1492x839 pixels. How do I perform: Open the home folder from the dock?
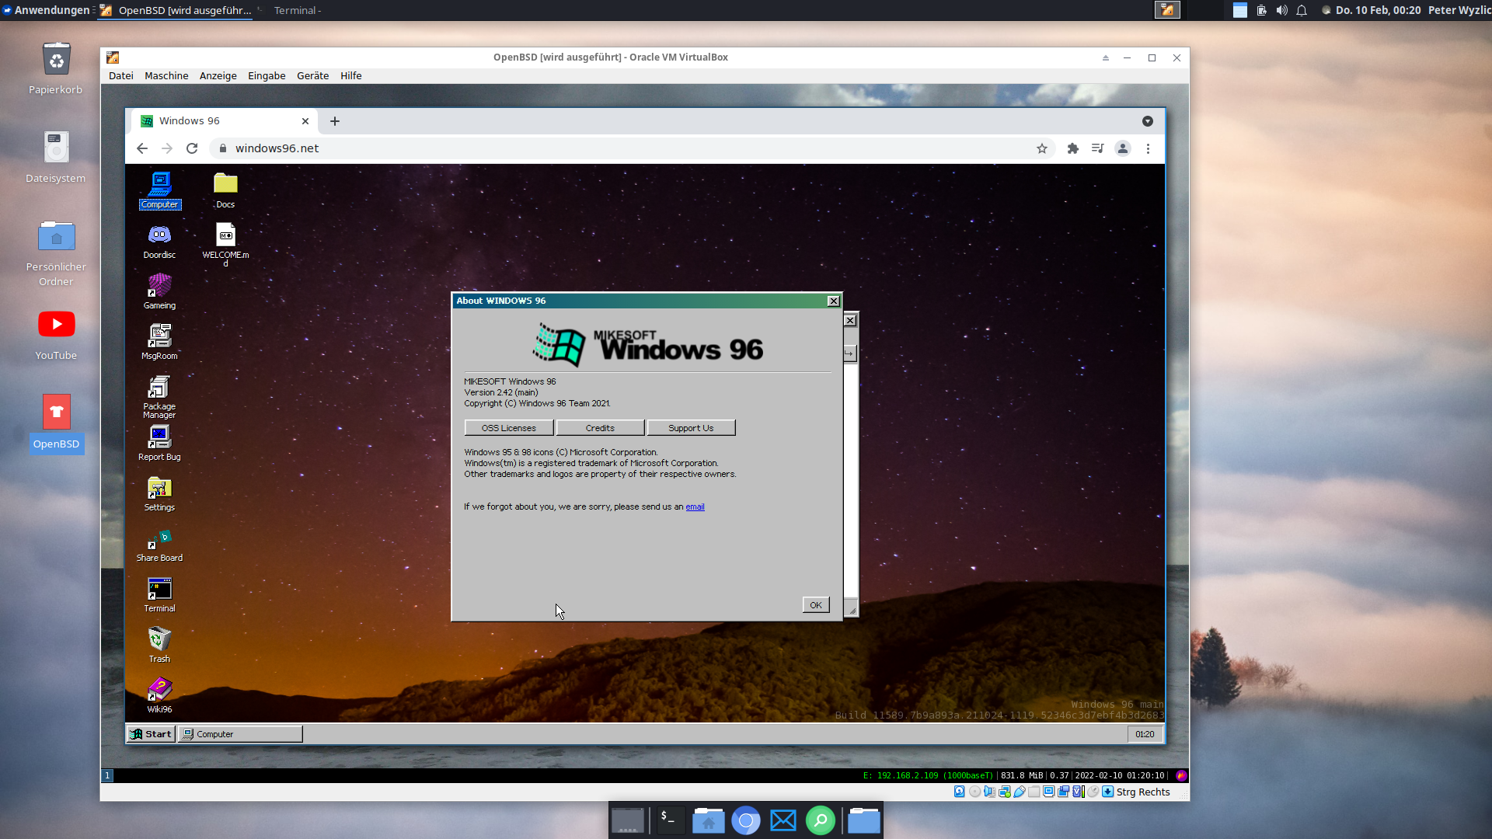709,820
